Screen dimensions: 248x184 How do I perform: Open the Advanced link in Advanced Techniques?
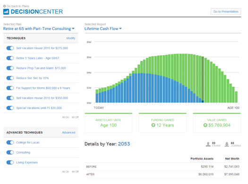[x=68, y=133]
